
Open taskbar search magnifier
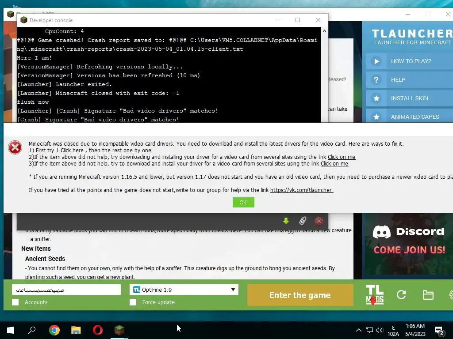[32, 330]
